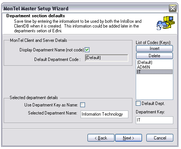Image resolution: width=181 pixels, height=149 pixels.
Task: Click the MonTel Master Setup Wizard title bar
Action: (x=86, y=8)
